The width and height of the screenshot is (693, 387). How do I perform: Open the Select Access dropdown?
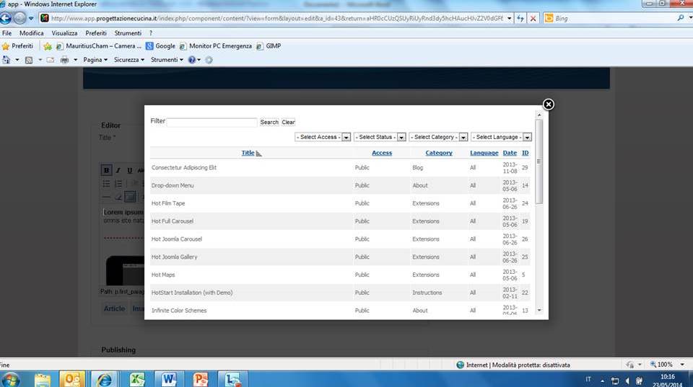click(323, 137)
